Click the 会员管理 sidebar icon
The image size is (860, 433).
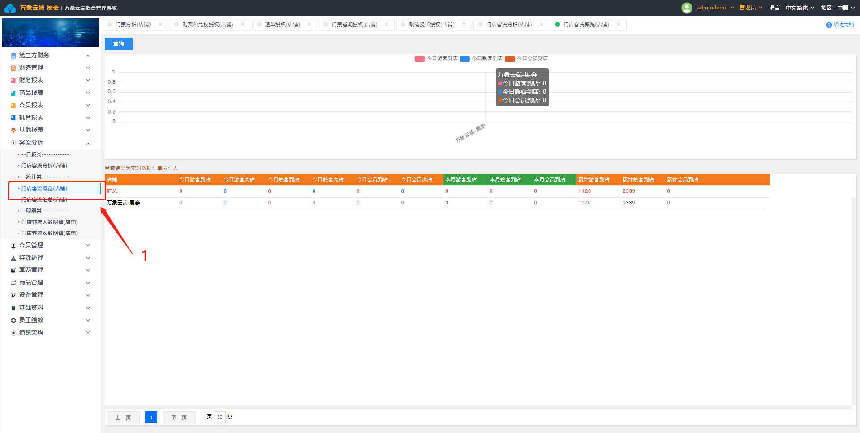click(13, 246)
